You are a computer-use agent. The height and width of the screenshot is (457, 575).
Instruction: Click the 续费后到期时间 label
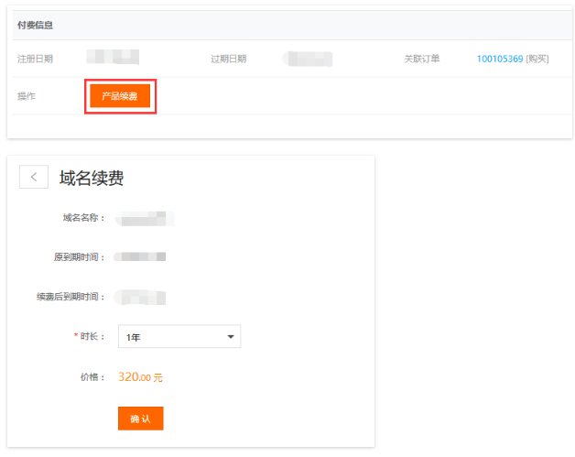[71, 297]
